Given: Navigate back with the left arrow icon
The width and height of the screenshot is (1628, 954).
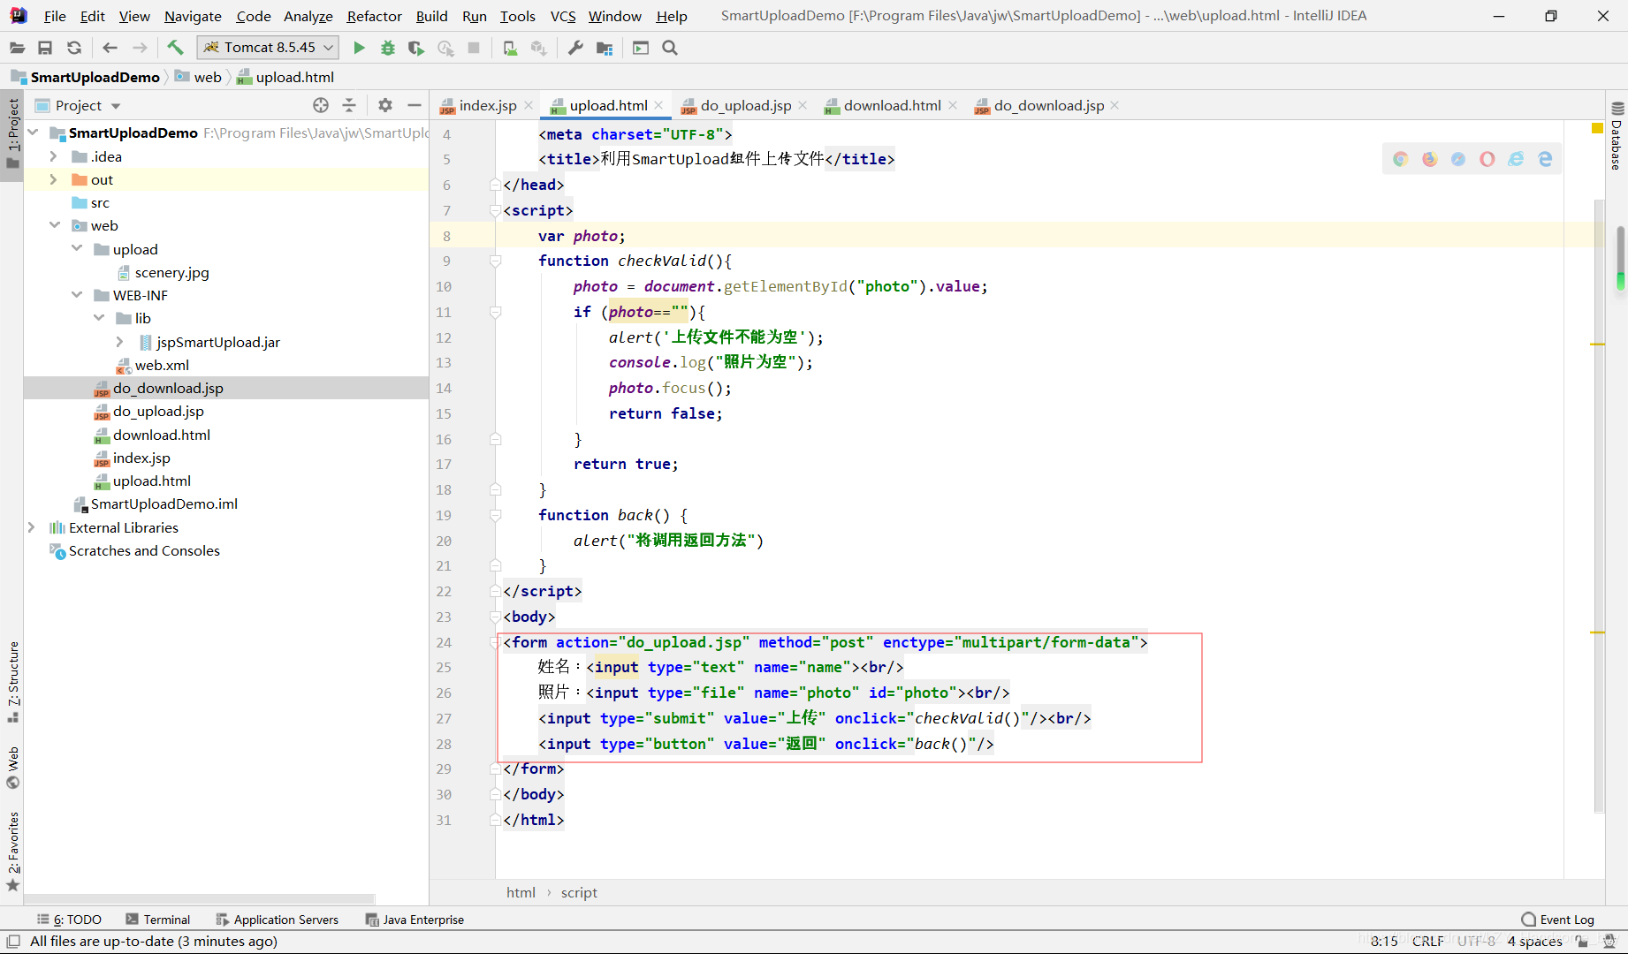Looking at the screenshot, I should click(x=110, y=48).
